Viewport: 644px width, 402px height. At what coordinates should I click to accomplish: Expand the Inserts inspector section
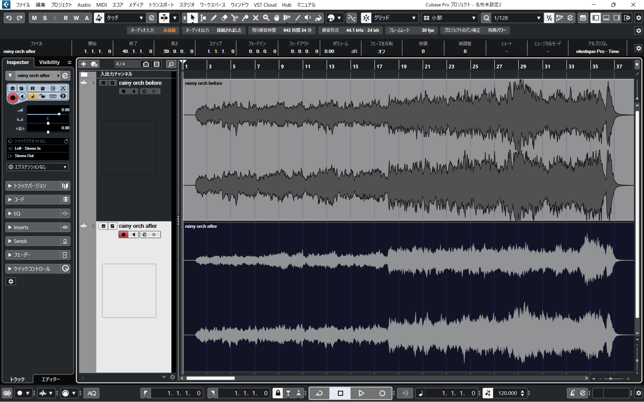point(33,227)
